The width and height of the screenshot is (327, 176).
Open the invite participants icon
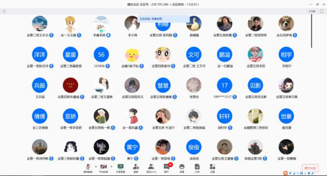[136, 168]
